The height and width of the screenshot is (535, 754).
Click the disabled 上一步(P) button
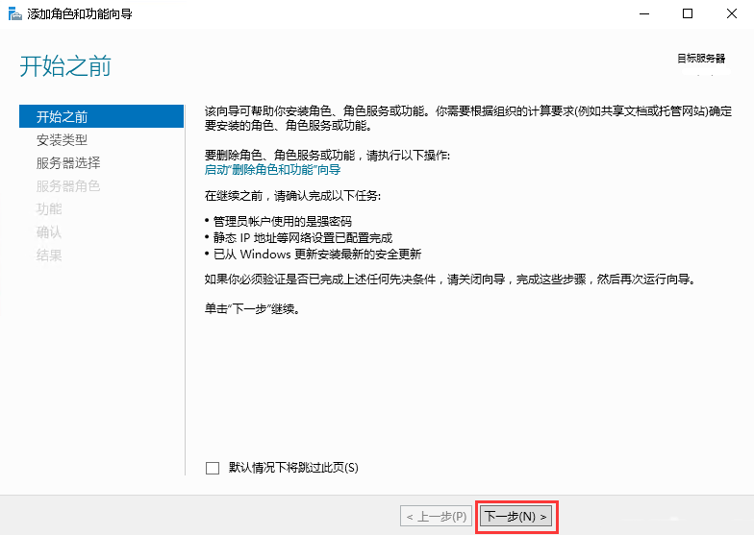(x=437, y=517)
